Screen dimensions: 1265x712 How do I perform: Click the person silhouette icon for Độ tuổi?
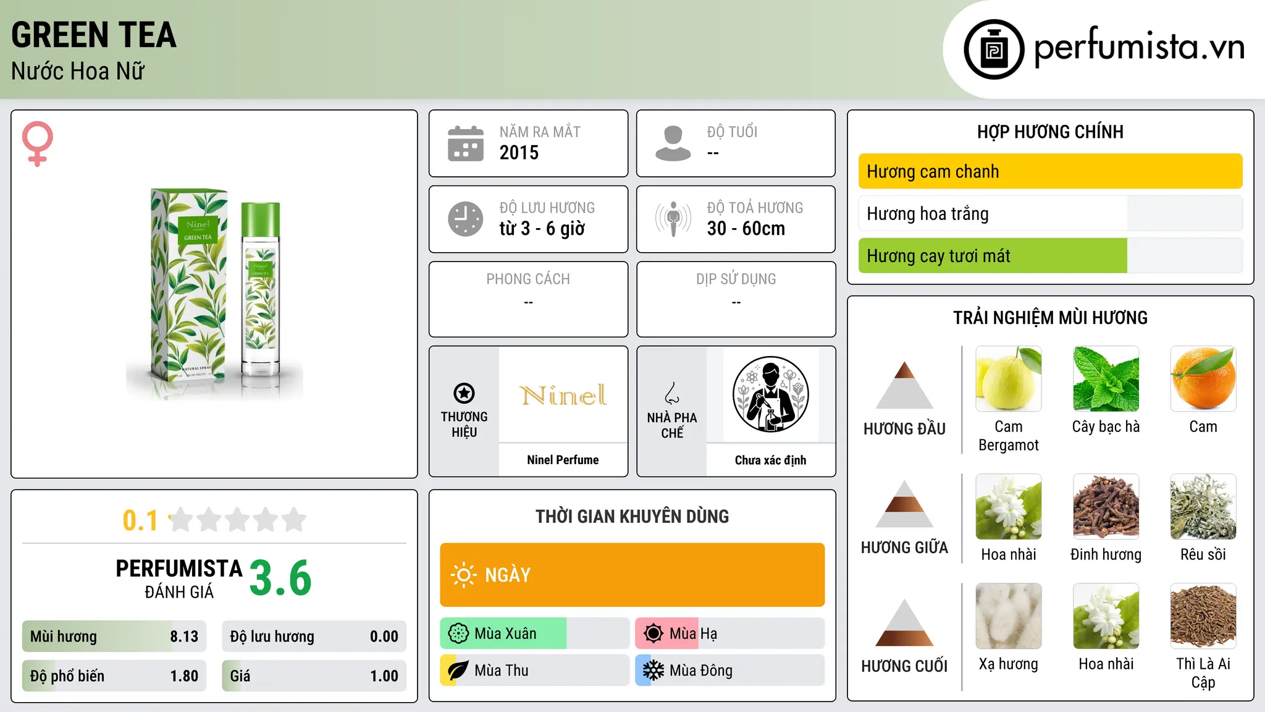[x=673, y=143]
